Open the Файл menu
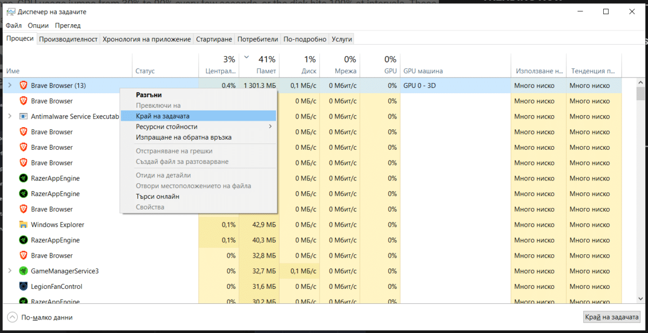Viewport: 648px width, 333px height. 14,25
